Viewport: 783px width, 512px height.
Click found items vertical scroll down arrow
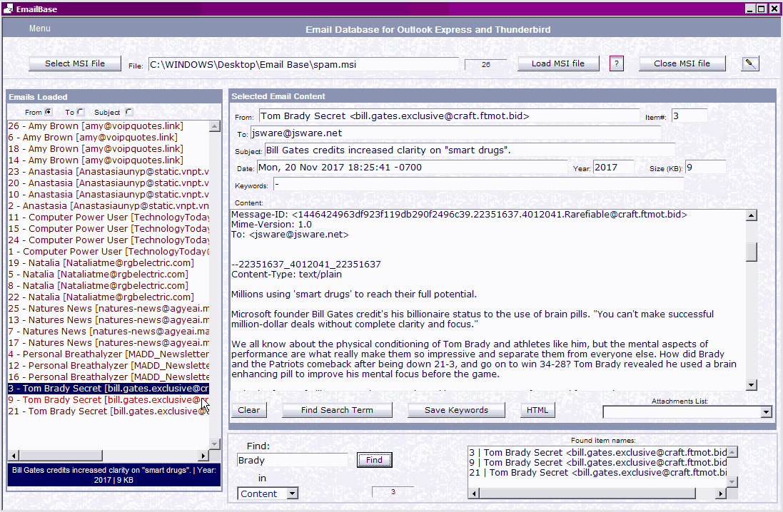pos(732,481)
